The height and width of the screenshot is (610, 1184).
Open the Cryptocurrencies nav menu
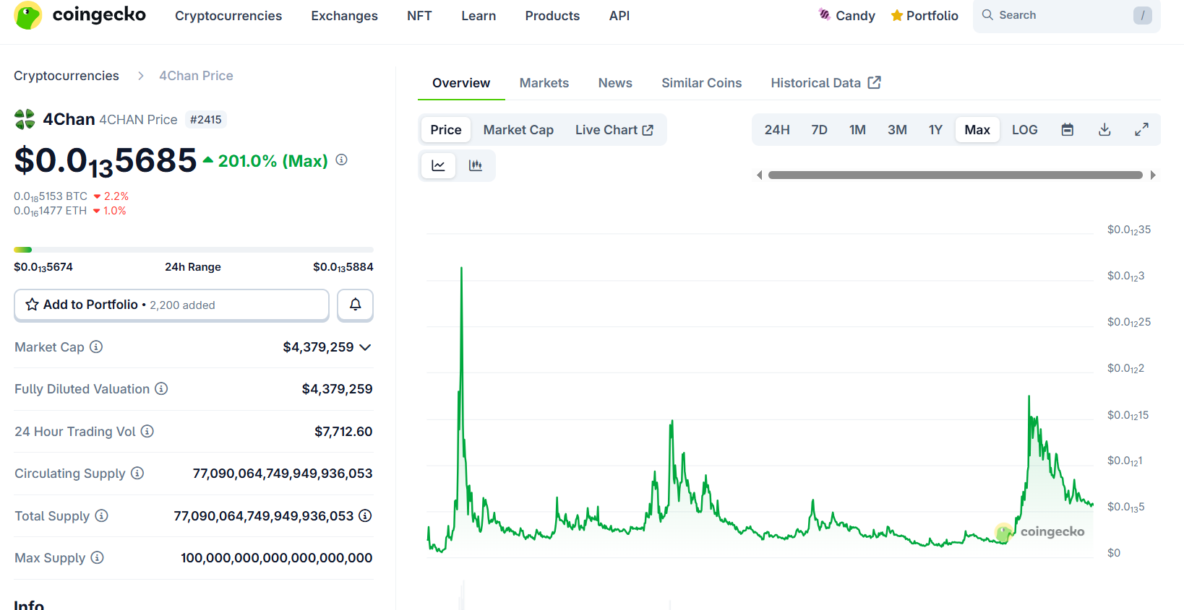tap(228, 16)
